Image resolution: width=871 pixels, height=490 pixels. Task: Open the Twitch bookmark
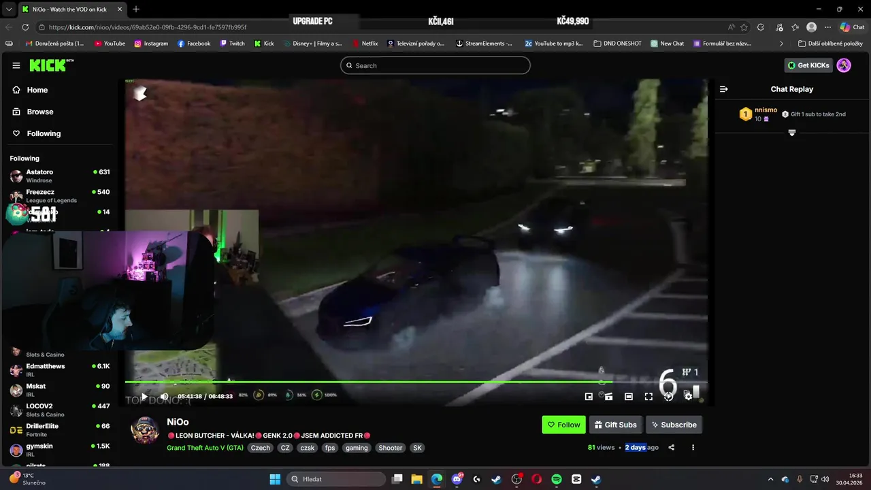pos(232,44)
